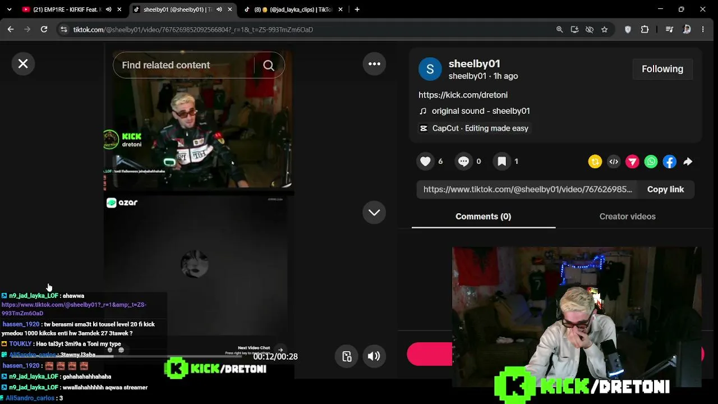This screenshot has width=718, height=404.
Task: Switch to the sheelby01 TikTok browser tab
Action: (177, 10)
